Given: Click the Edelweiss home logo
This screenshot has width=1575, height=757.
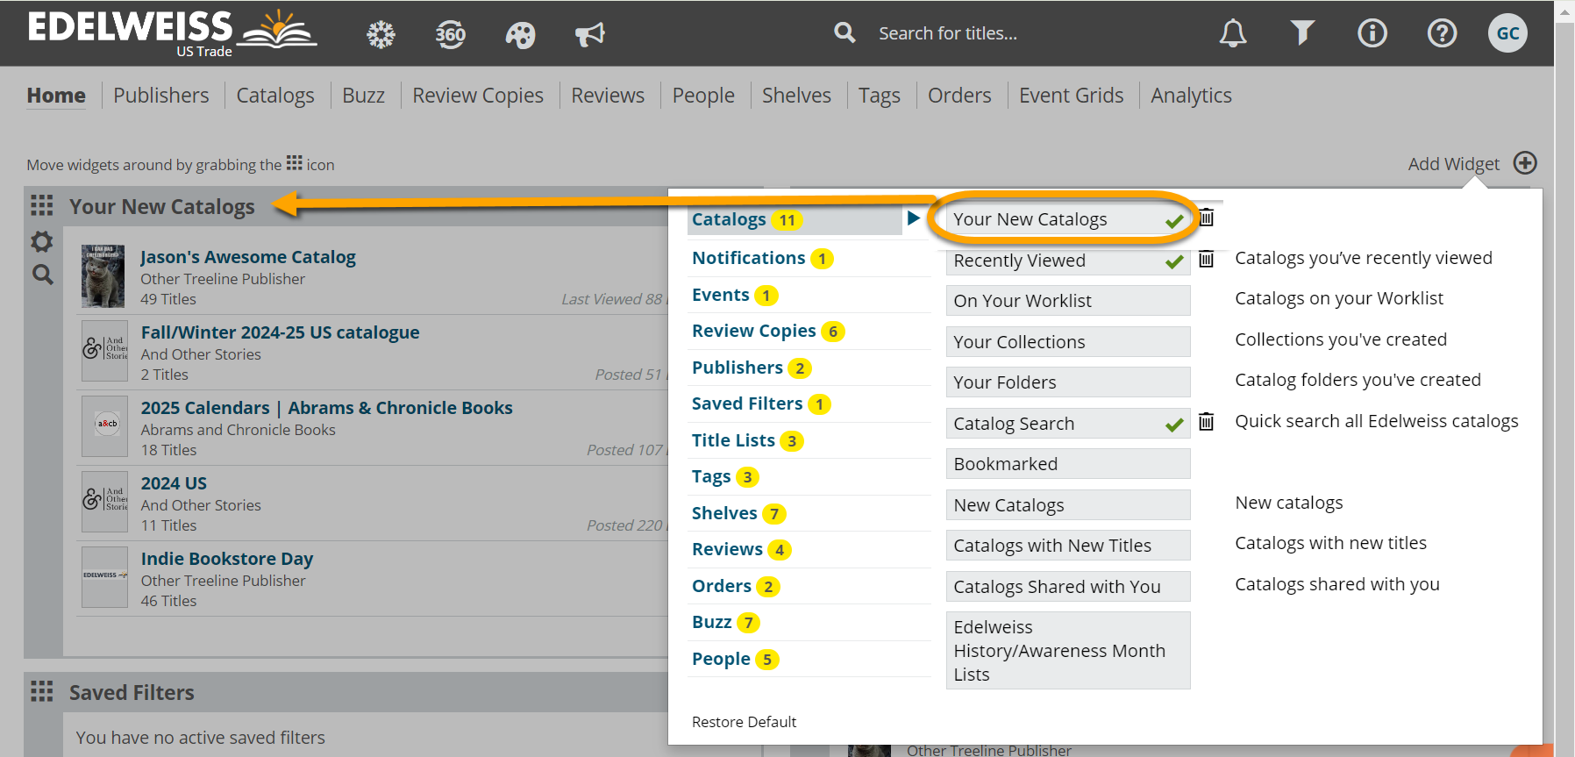Looking at the screenshot, I should [x=172, y=33].
